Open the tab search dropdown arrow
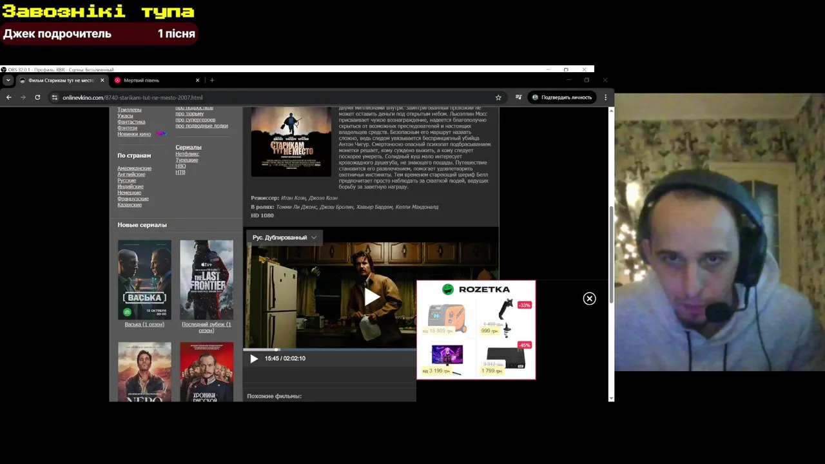This screenshot has width=825, height=464. point(8,80)
